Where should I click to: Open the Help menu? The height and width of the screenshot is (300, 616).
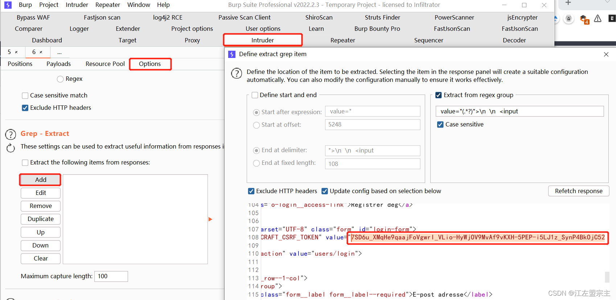pos(163,5)
